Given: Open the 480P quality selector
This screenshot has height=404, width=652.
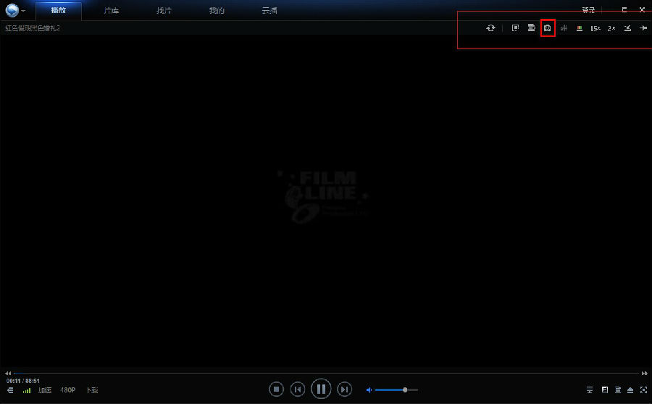Looking at the screenshot, I should pyautogui.click(x=68, y=390).
